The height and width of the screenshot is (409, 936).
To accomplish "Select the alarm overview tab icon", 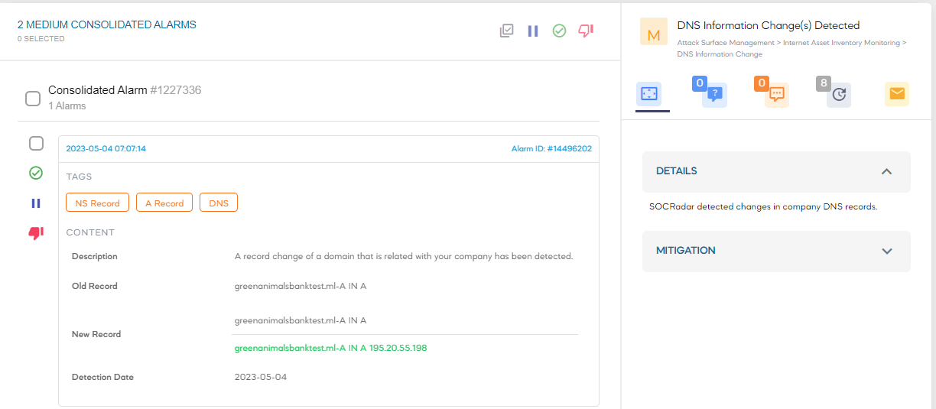I will (649, 94).
